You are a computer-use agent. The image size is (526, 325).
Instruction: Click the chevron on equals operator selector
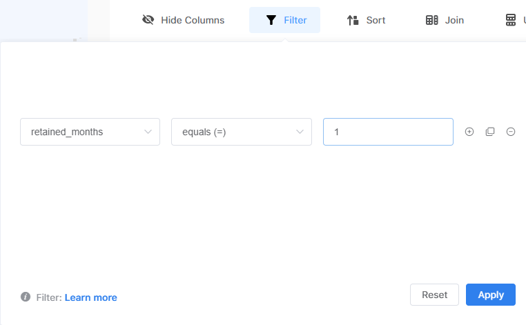point(300,132)
